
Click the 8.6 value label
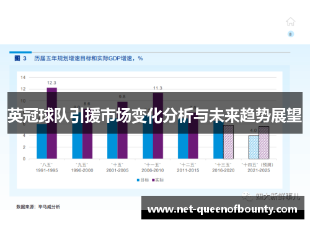(x=87, y=104)
